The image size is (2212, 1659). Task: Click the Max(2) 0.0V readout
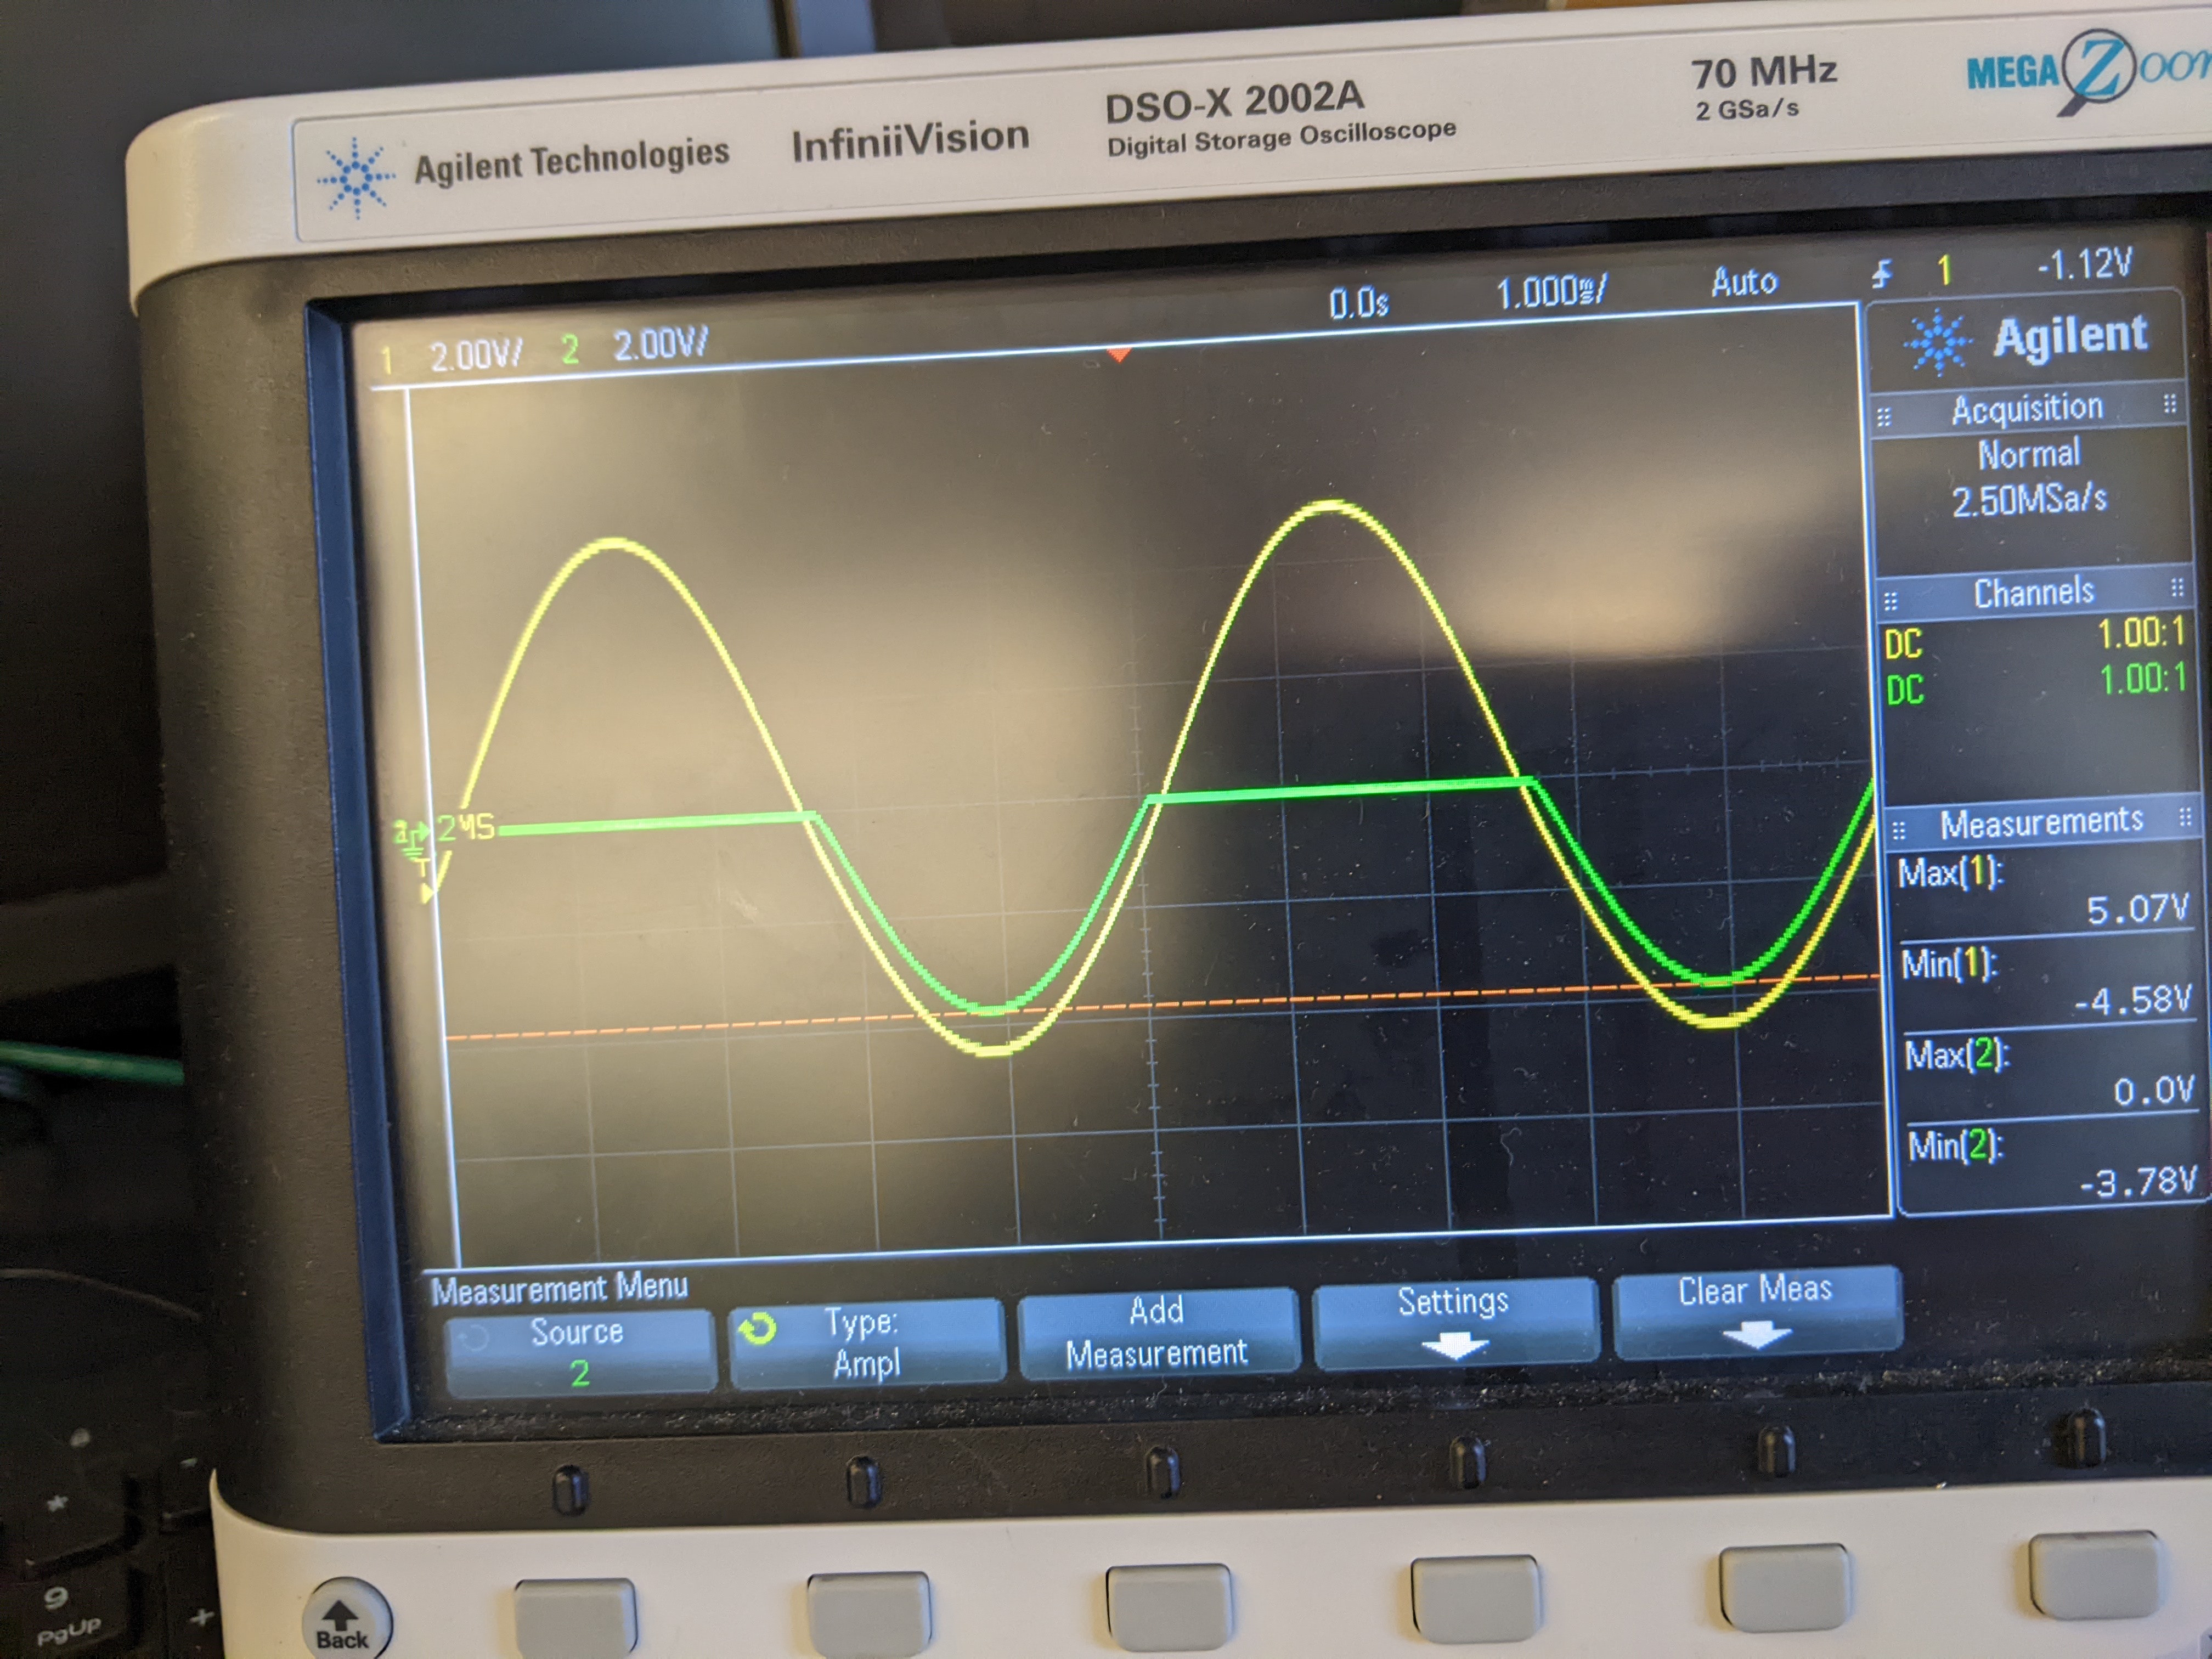2050,1073
